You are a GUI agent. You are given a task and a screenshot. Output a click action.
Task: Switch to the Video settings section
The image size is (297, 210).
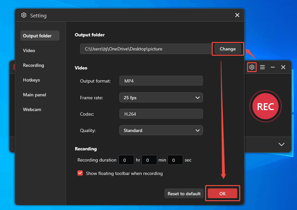pyautogui.click(x=29, y=50)
